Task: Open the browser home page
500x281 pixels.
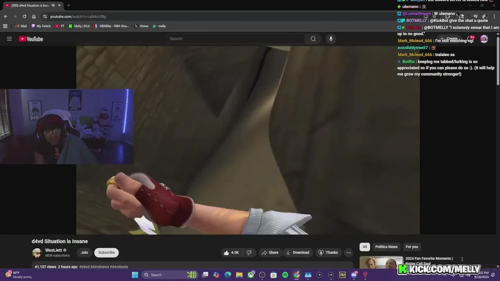Action: (34, 16)
